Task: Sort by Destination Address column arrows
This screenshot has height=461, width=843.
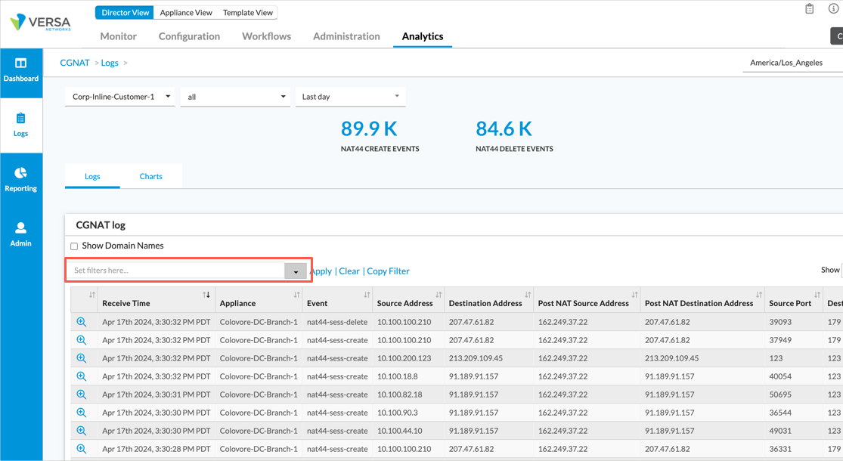Action: [528, 295]
